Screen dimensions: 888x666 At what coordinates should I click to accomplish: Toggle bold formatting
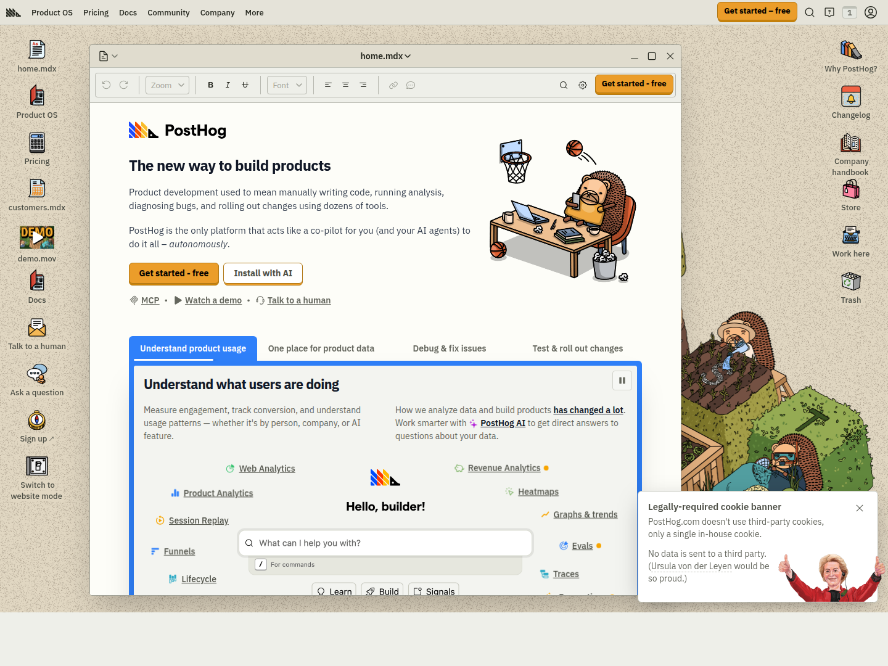click(210, 85)
